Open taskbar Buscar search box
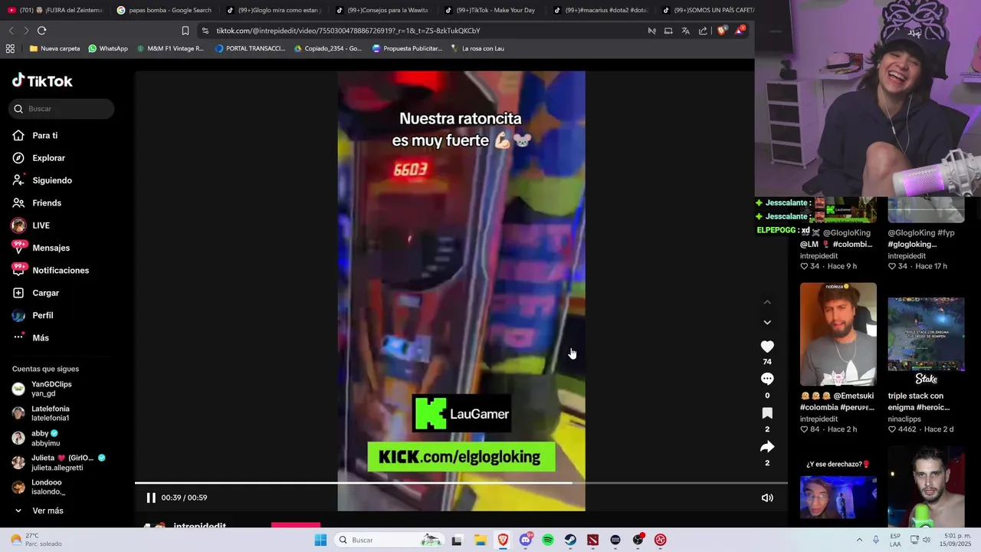981x552 pixels. [x=391, y=540]
